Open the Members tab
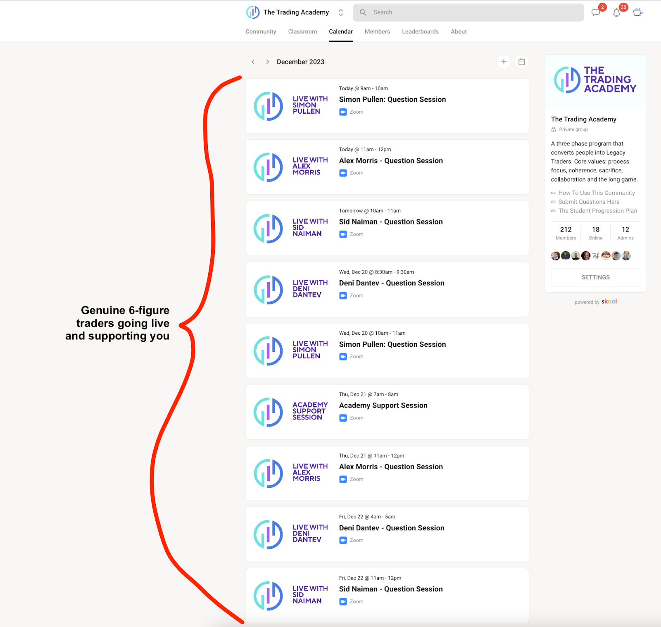Image resolution: width=661 pixels, height=627 pixels. (377, 31)
